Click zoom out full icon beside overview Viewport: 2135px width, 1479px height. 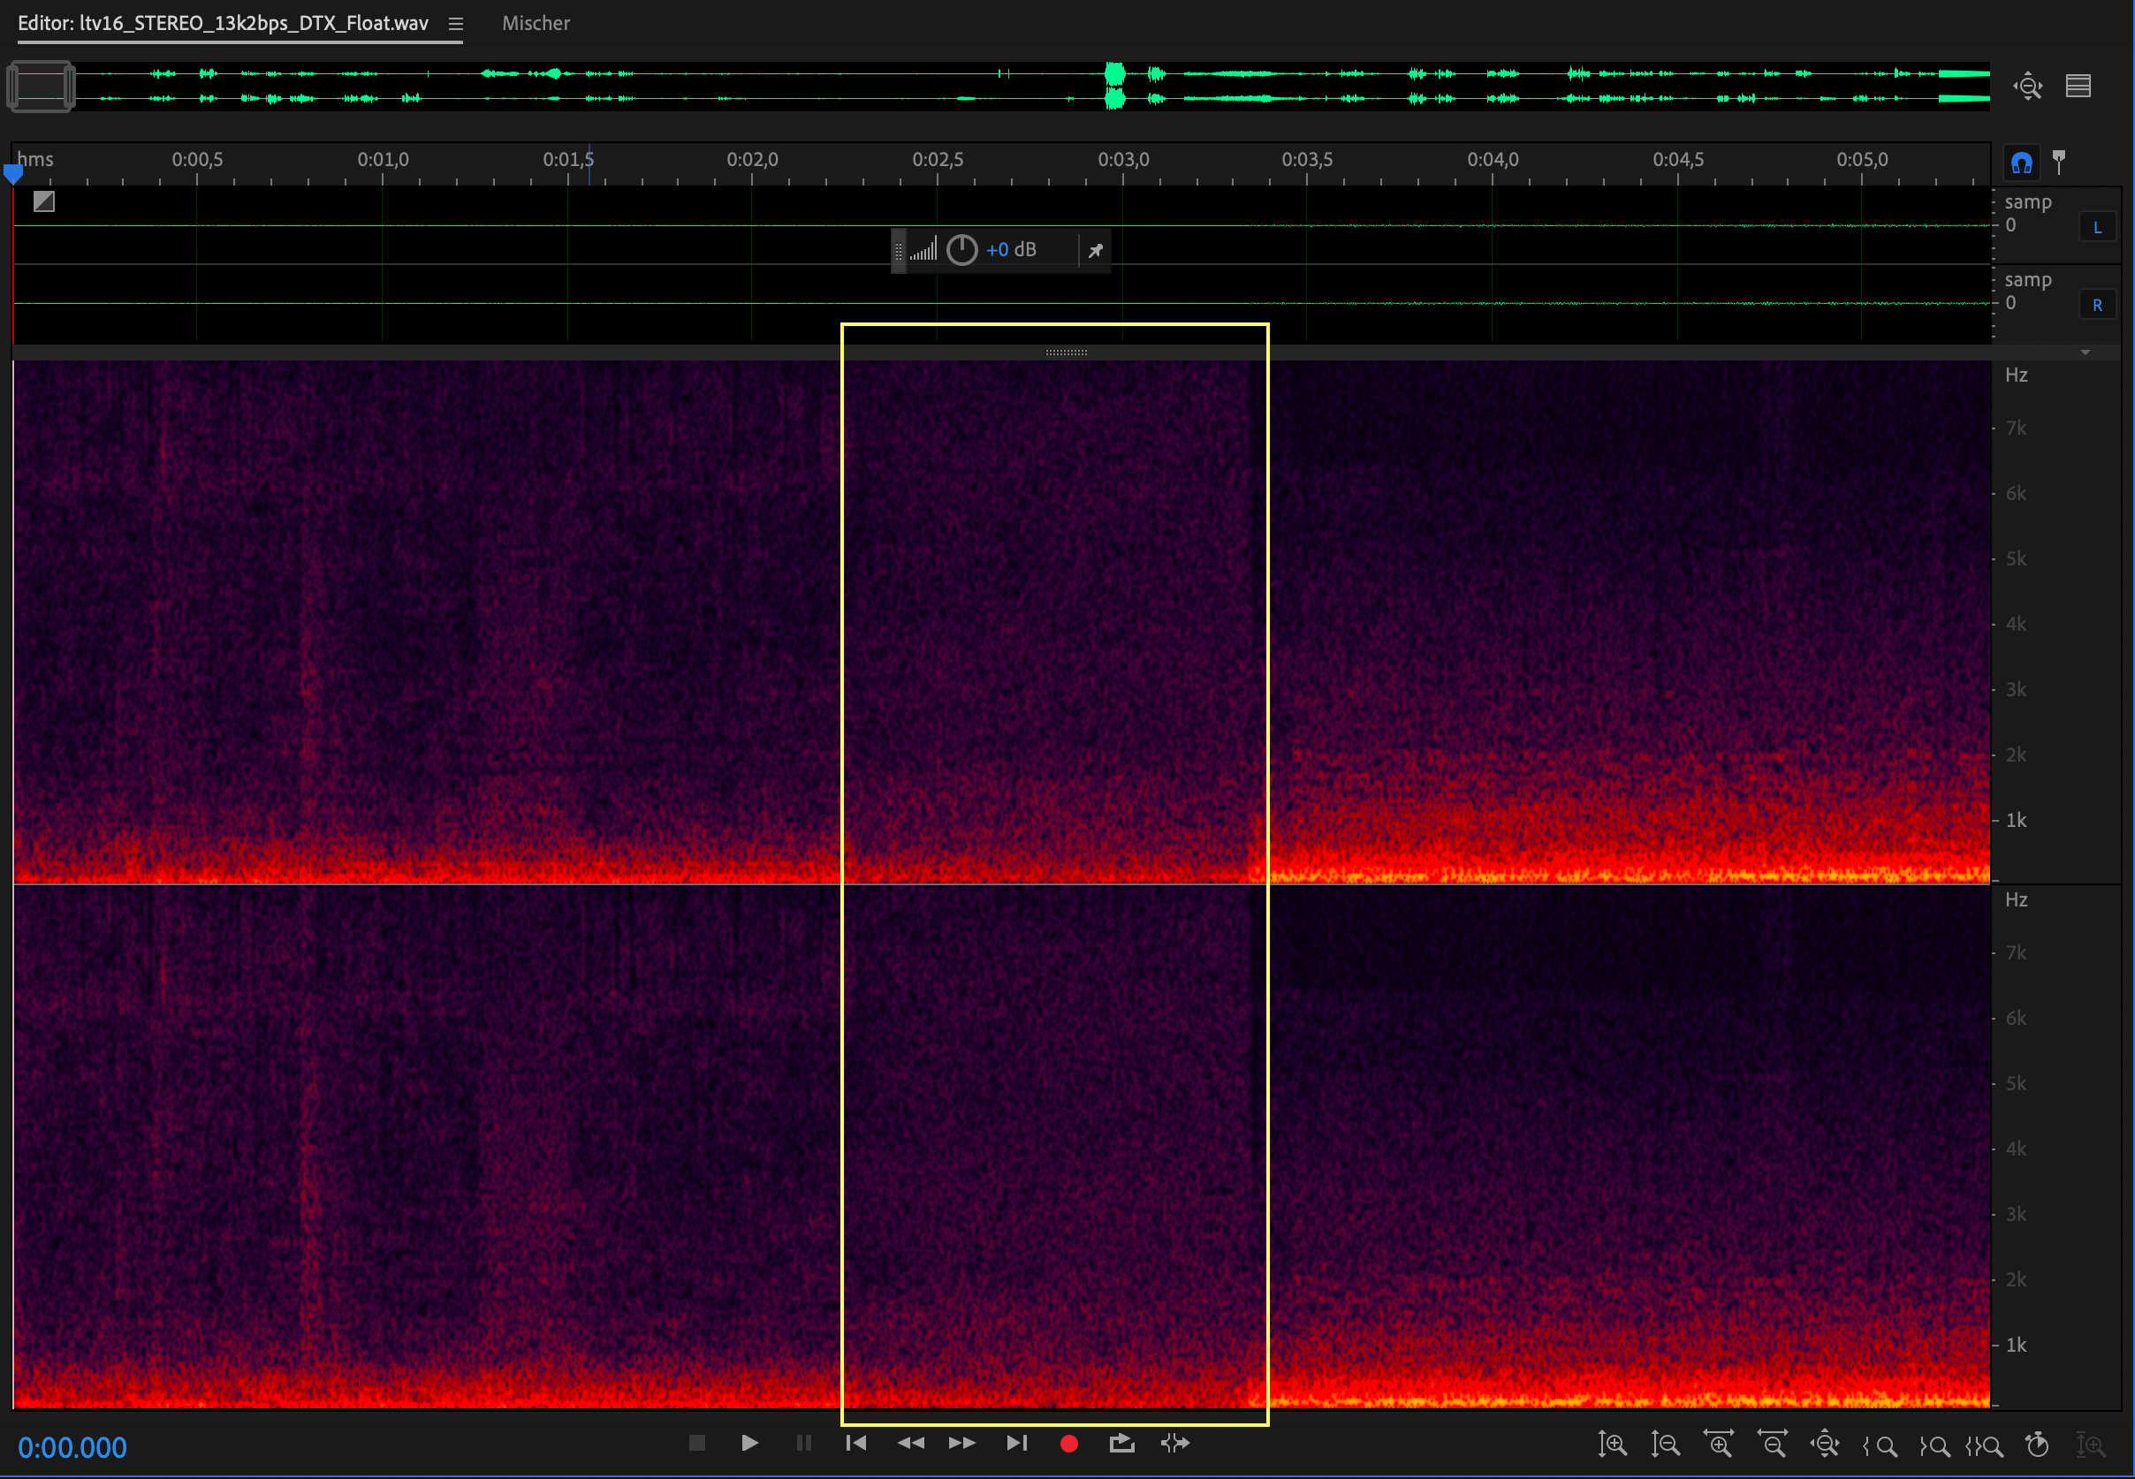[x=2027, y=87]
